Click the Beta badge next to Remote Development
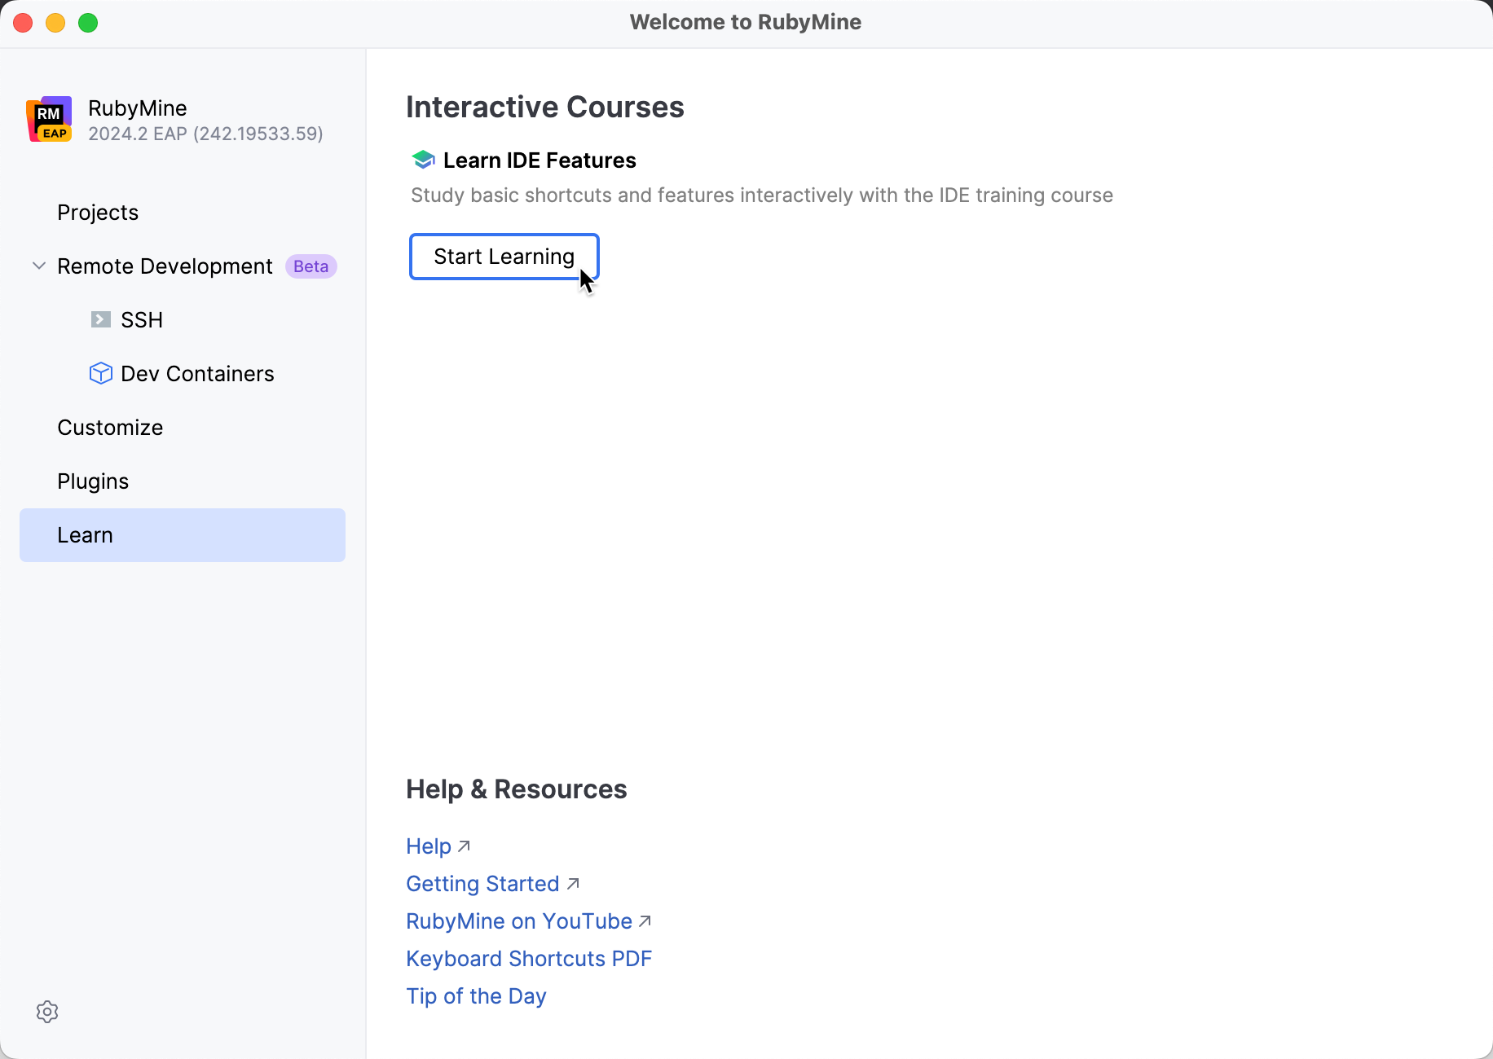The width and height of the screenshot is (1493, 1059). [310, 266]
